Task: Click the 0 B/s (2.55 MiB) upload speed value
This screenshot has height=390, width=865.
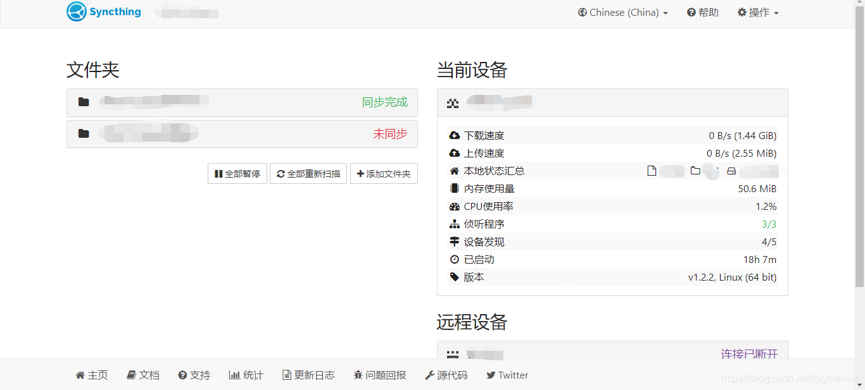Action: [x=742, y=154]
